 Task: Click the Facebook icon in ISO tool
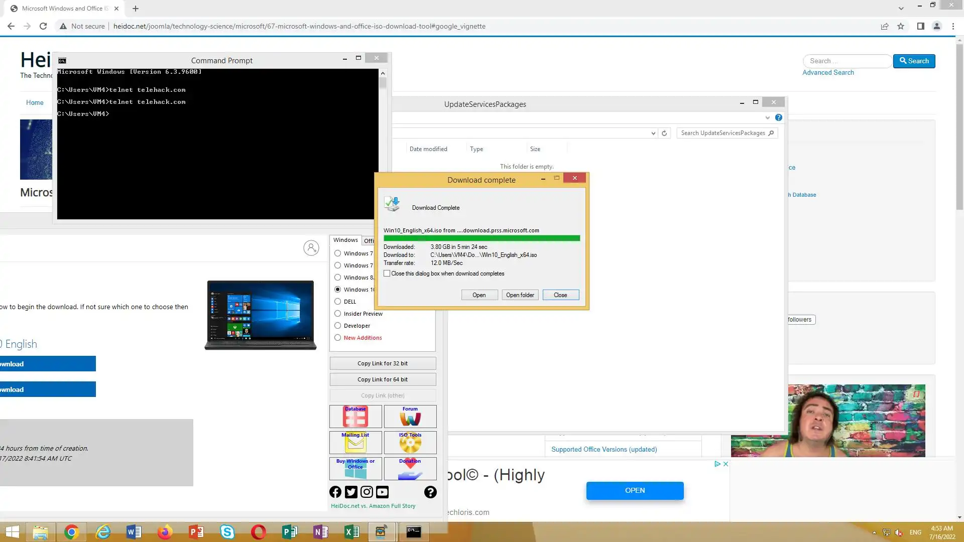click(335, 492)
